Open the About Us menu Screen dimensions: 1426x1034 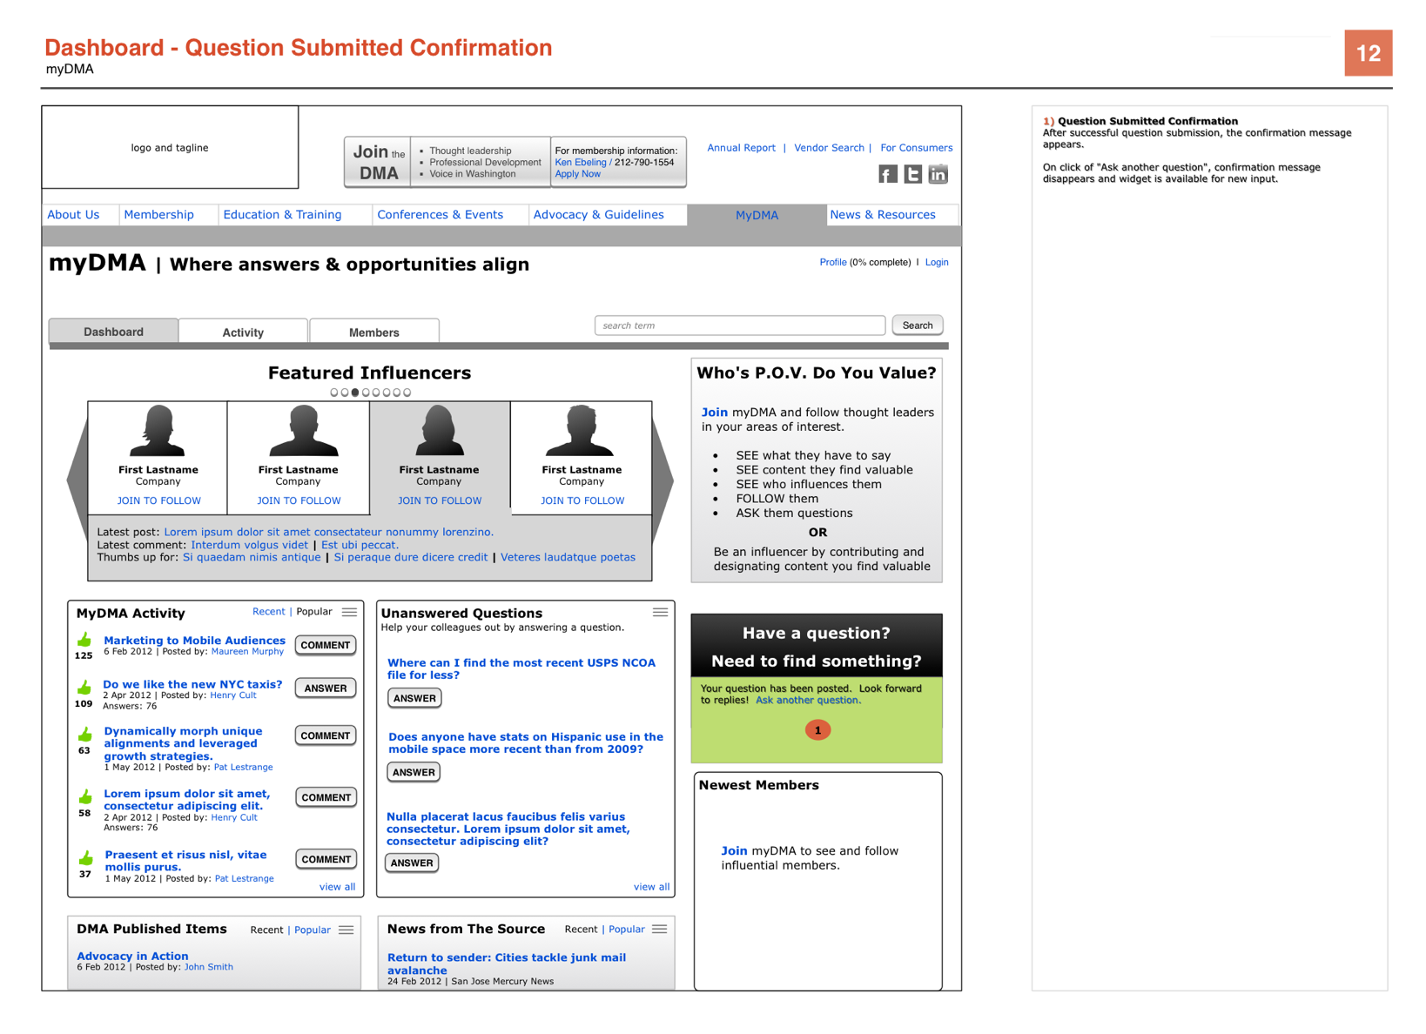point(73,215)
